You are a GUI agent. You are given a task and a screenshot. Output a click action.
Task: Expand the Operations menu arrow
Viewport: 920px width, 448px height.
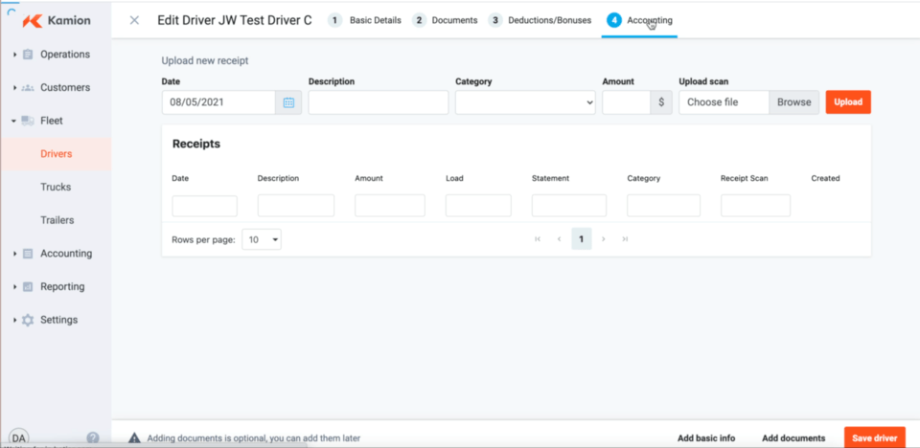point(14,55)
